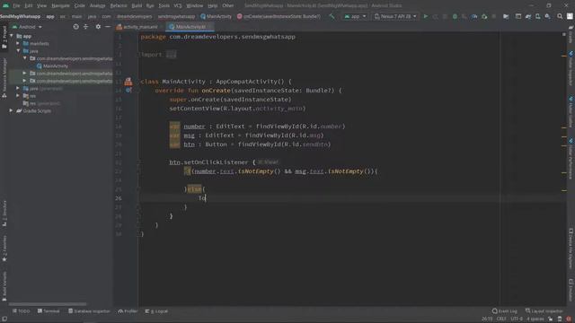Open the TODO tool window

(x=21, y=311)
